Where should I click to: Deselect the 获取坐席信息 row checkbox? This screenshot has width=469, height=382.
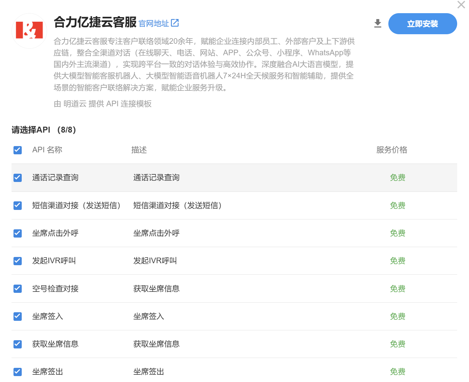click(18, 344)
